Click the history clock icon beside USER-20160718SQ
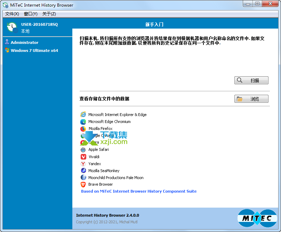281x232 pixels. (x=13, y=28)
